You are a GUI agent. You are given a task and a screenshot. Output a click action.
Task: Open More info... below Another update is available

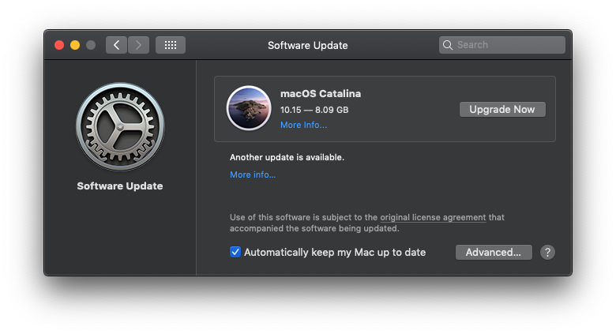(253, 175)
